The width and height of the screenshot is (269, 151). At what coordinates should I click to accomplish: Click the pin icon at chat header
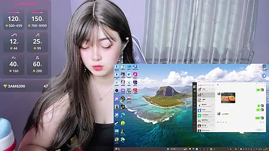[x=218, y=85]
